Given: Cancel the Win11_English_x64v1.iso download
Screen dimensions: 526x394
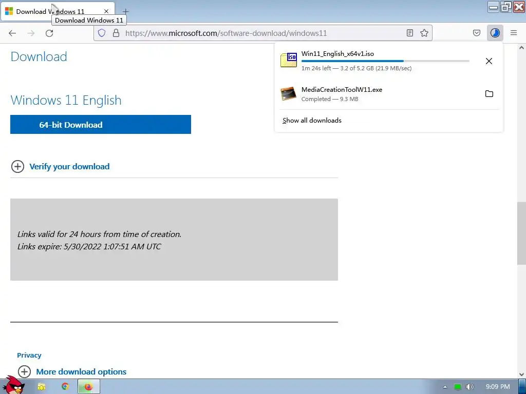Looking at the screenshot, I should click(489, 61).
